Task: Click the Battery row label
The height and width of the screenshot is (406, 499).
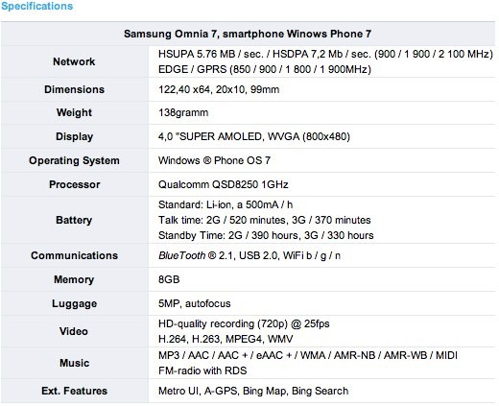Action: [x=74, y=220]
